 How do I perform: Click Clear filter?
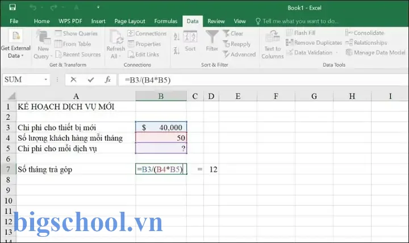(x=233, y=33)
